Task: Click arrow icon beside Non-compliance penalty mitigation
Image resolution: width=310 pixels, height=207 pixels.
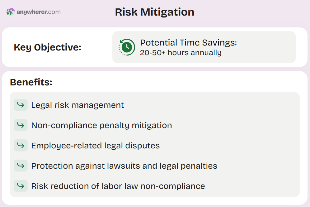Action: pyautogui.click(x=21, y=125)
